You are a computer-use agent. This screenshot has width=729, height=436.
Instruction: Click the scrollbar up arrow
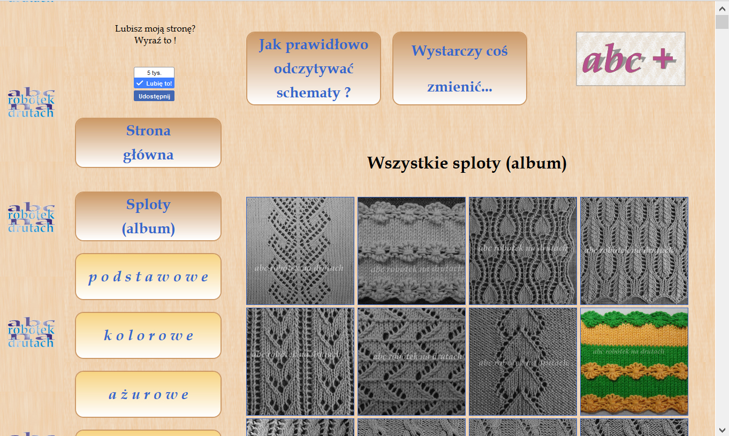pyautogui.click(x=722, y=7)
